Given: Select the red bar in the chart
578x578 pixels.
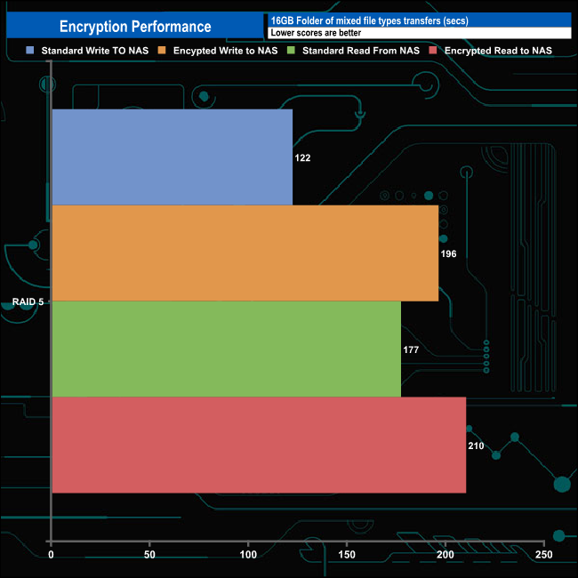Looking at the screenshot, I should [x=258, y=445].
